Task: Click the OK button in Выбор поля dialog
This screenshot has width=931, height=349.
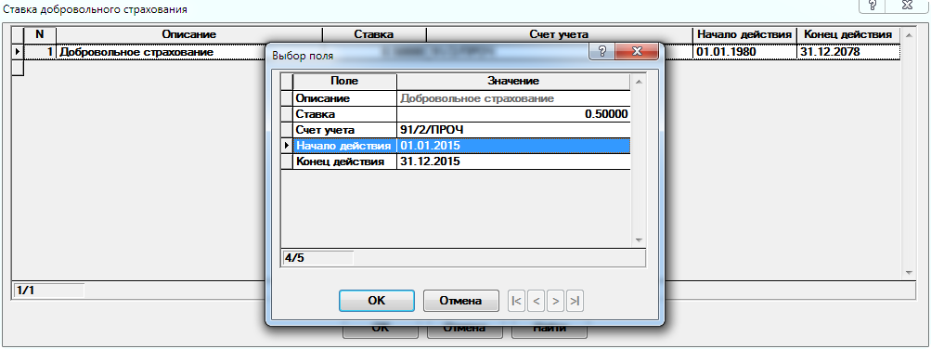Action: tap(377, 301)
